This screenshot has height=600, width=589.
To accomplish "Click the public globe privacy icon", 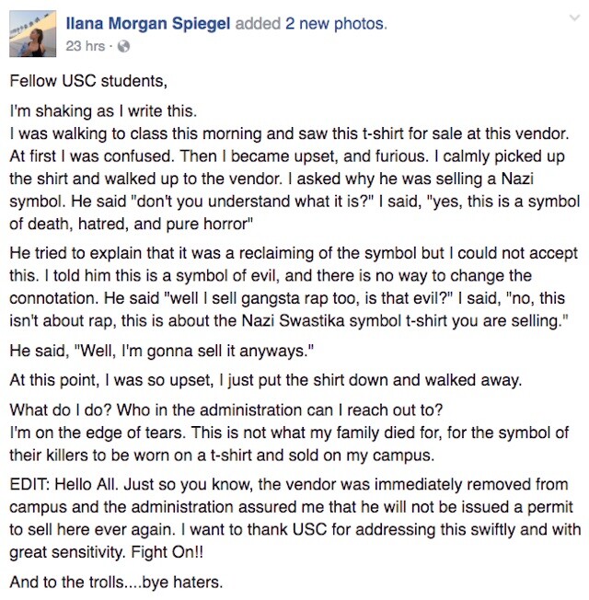I will pyautogui.click(x=123, y=46).
